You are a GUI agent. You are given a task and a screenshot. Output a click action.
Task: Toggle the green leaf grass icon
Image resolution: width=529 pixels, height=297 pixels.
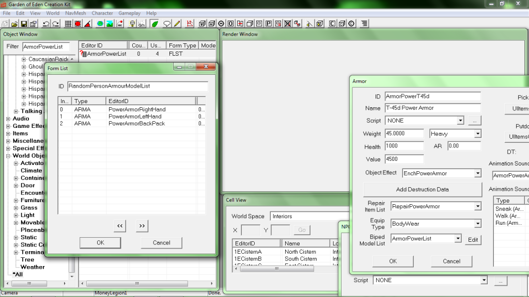click(154, 24)
